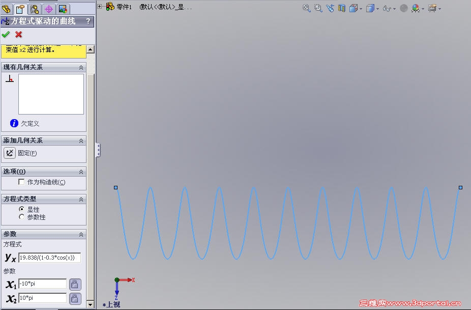Viewport: 471px width, 310px height.
Task: Open the DimXpertManager tab
Action: tap(49, 9)
